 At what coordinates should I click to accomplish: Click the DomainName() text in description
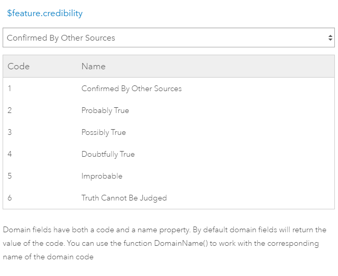[181, 243]
